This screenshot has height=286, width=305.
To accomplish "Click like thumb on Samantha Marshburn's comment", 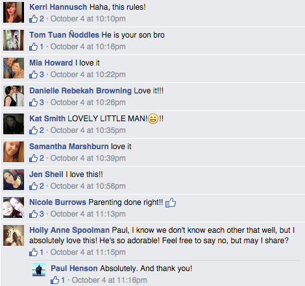I will point(33,158).
